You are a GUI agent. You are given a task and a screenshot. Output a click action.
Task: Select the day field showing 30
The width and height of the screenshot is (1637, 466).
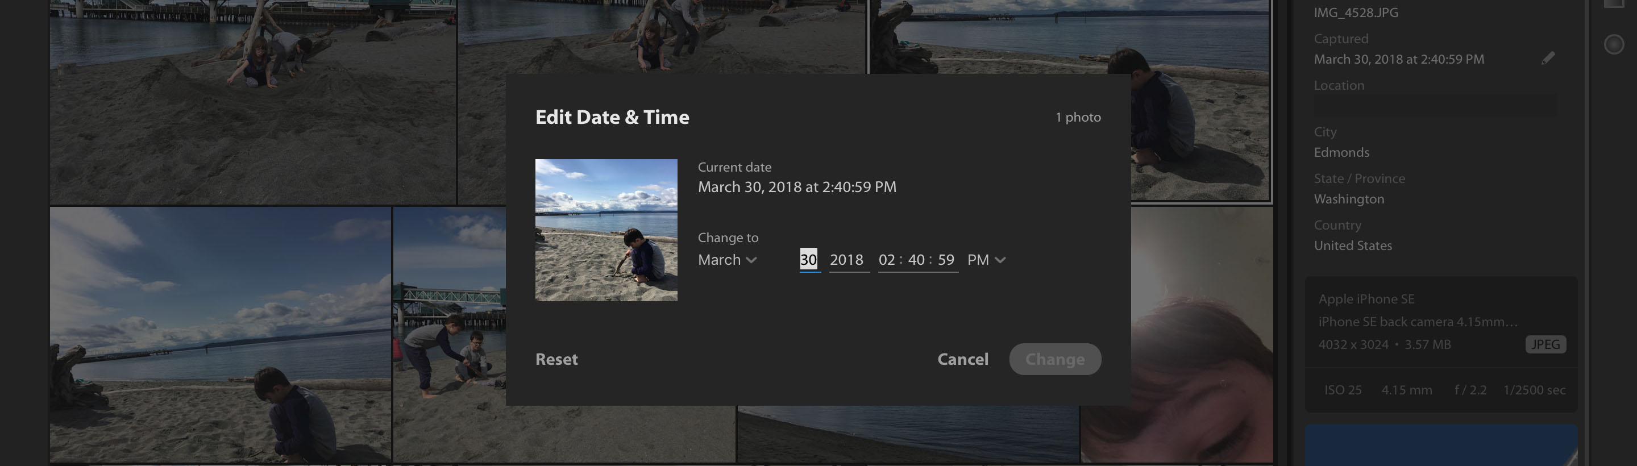(808, 260)
